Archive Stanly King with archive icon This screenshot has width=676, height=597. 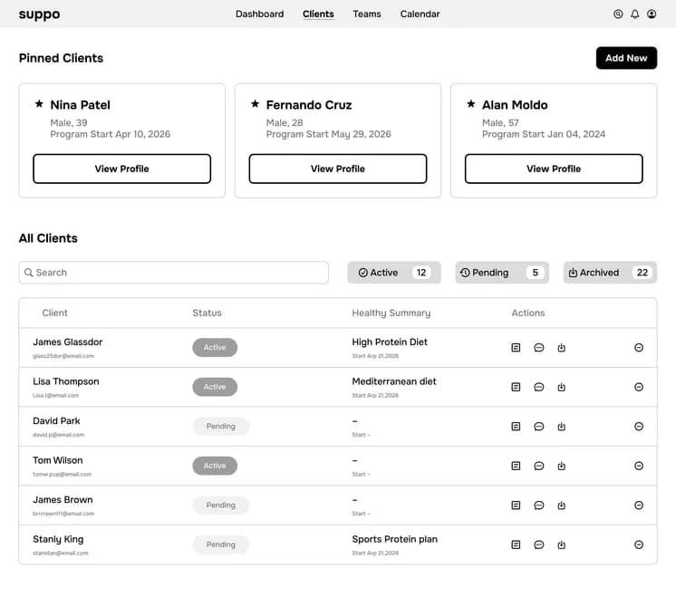[561, 544]
